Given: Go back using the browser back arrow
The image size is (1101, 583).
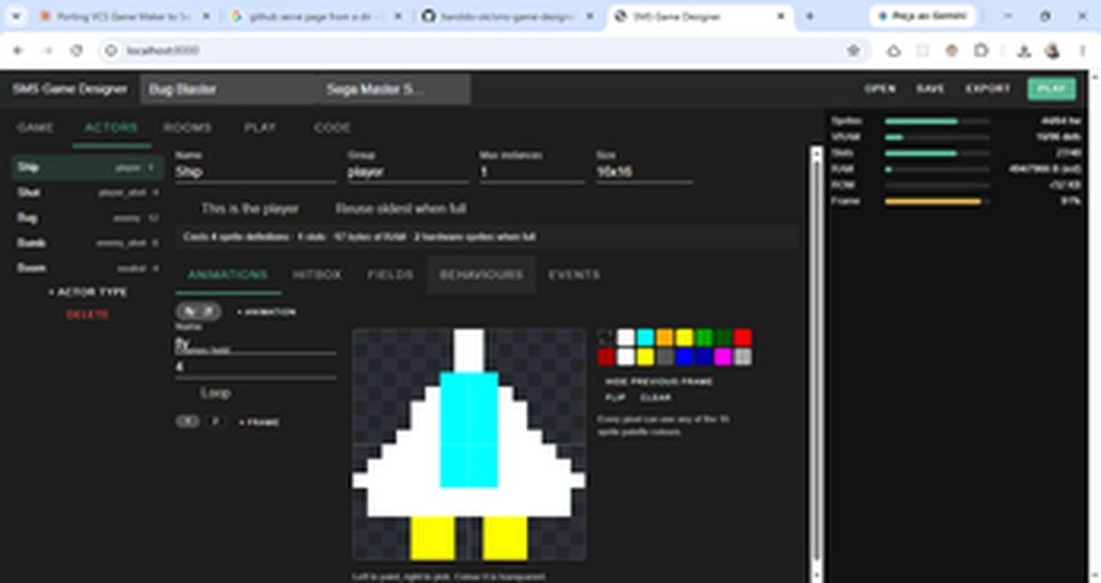Looking at the screenshot, I should pos(18,50).
